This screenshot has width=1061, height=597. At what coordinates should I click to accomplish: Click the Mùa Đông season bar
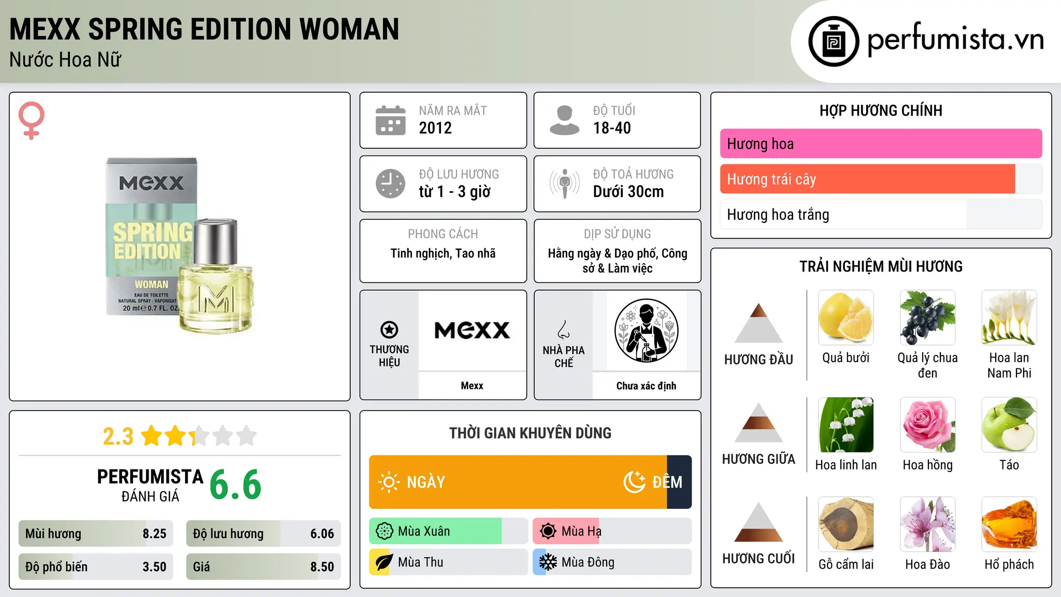(x=612, y=562)
